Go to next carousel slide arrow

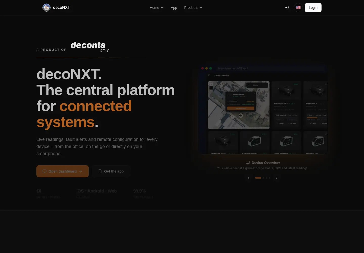277,178
